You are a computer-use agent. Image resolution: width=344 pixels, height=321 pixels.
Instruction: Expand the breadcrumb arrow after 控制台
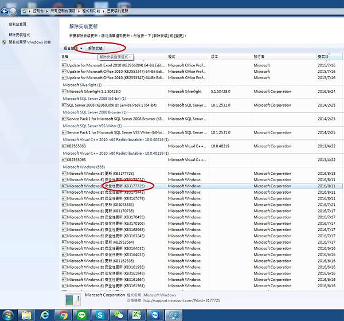(x=47, y=11)
